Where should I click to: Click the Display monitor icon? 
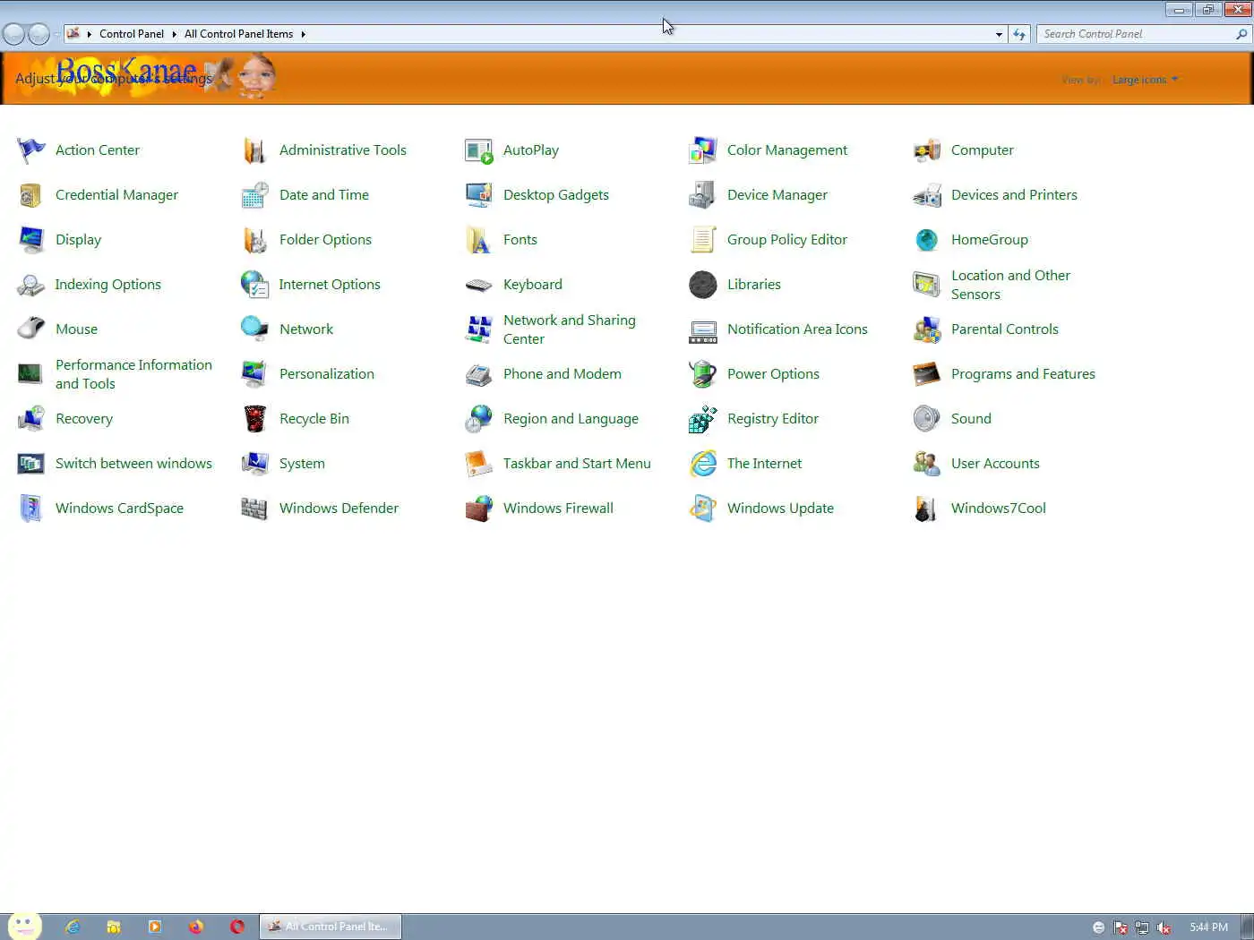pos(31,240)
